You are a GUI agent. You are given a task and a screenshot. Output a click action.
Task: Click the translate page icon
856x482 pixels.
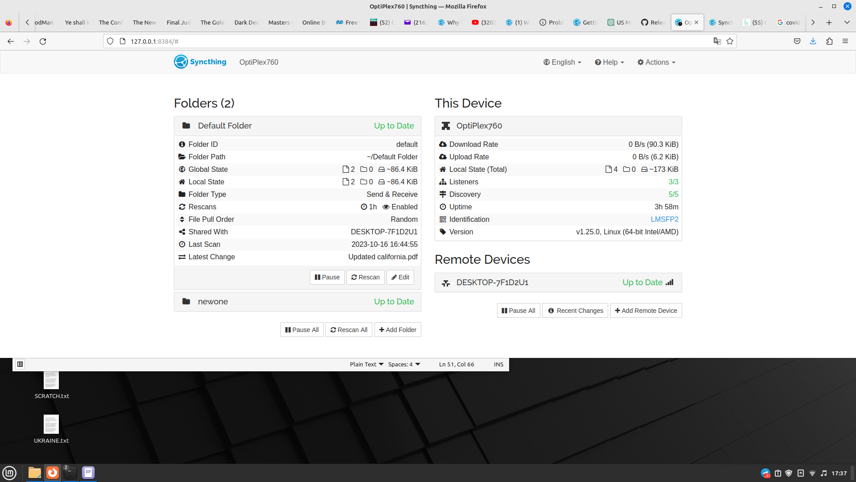point(717,41)
